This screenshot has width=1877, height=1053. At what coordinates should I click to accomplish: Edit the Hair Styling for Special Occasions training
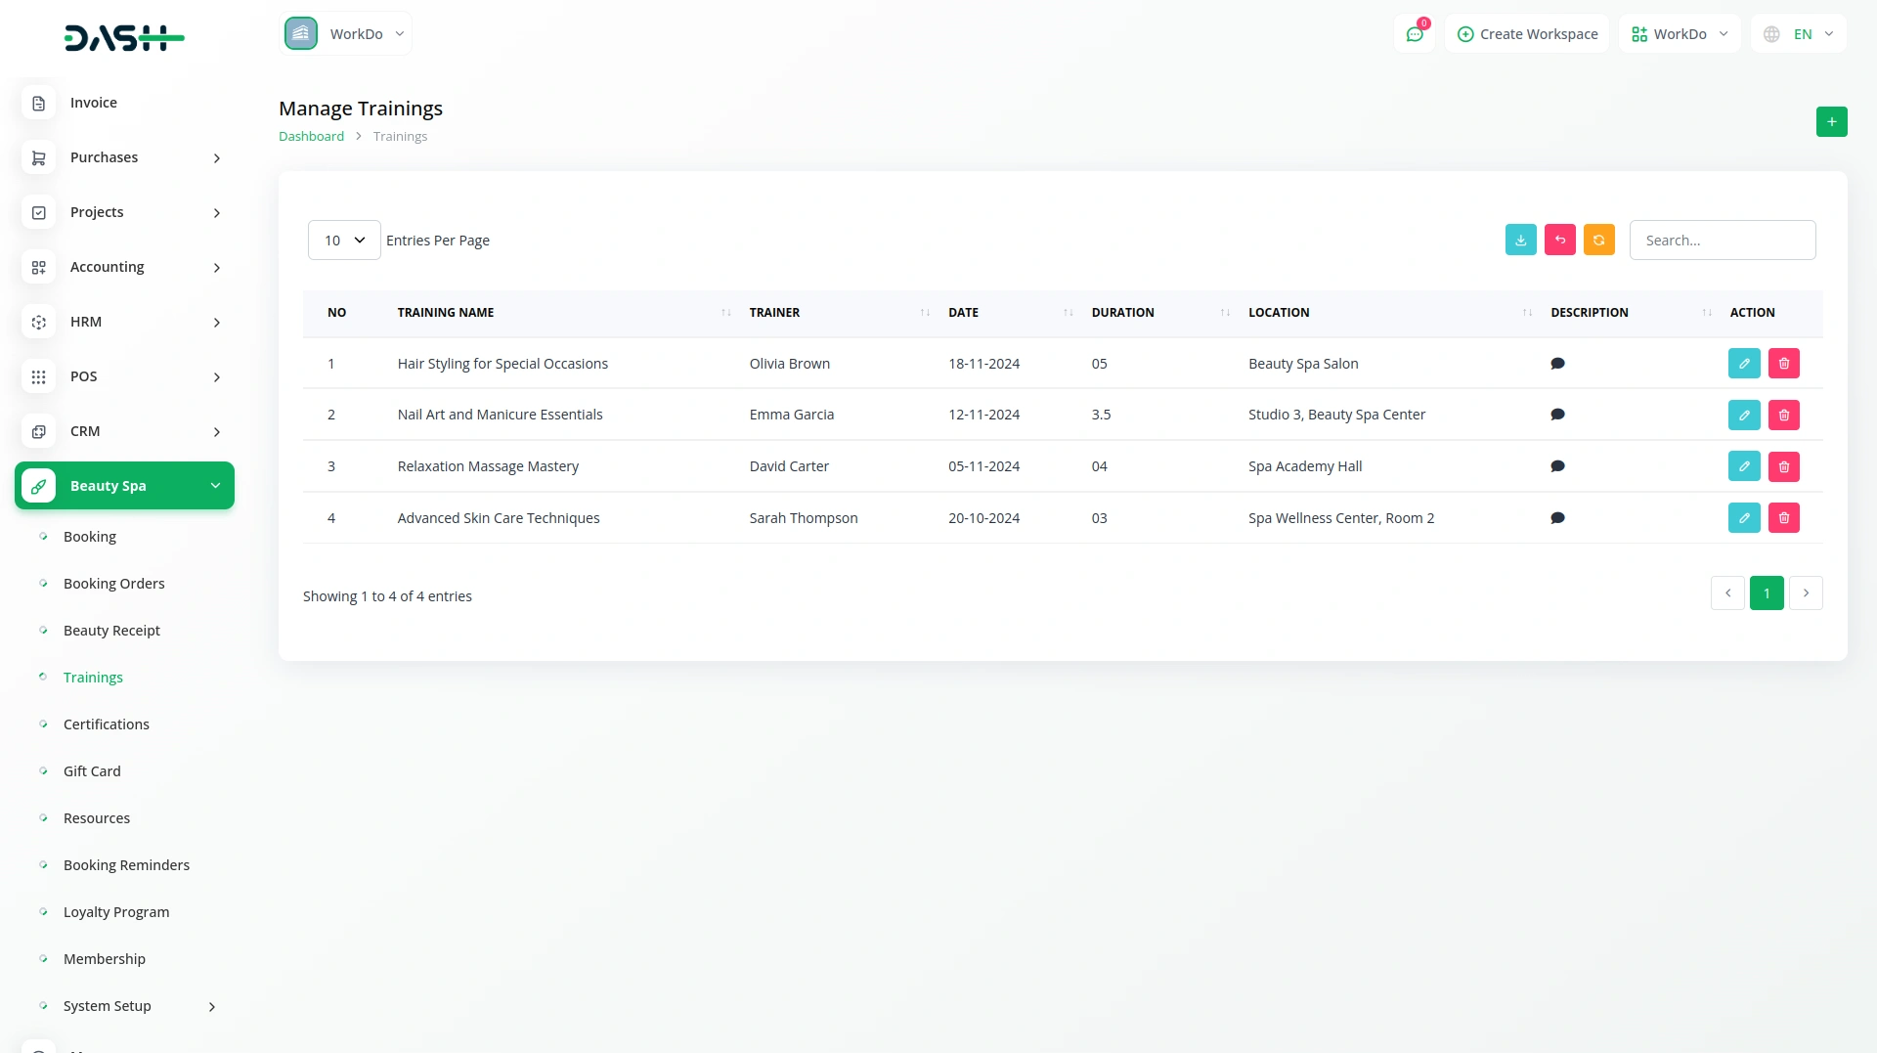pyautogui.click(x=1743, y=364)
